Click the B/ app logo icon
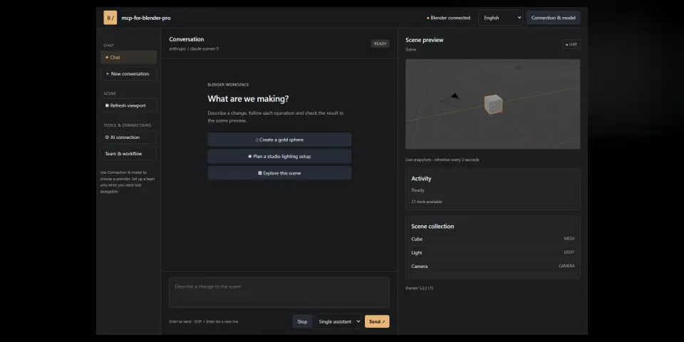The height and width of the screenshot is (342, 684). click(110, 18)
